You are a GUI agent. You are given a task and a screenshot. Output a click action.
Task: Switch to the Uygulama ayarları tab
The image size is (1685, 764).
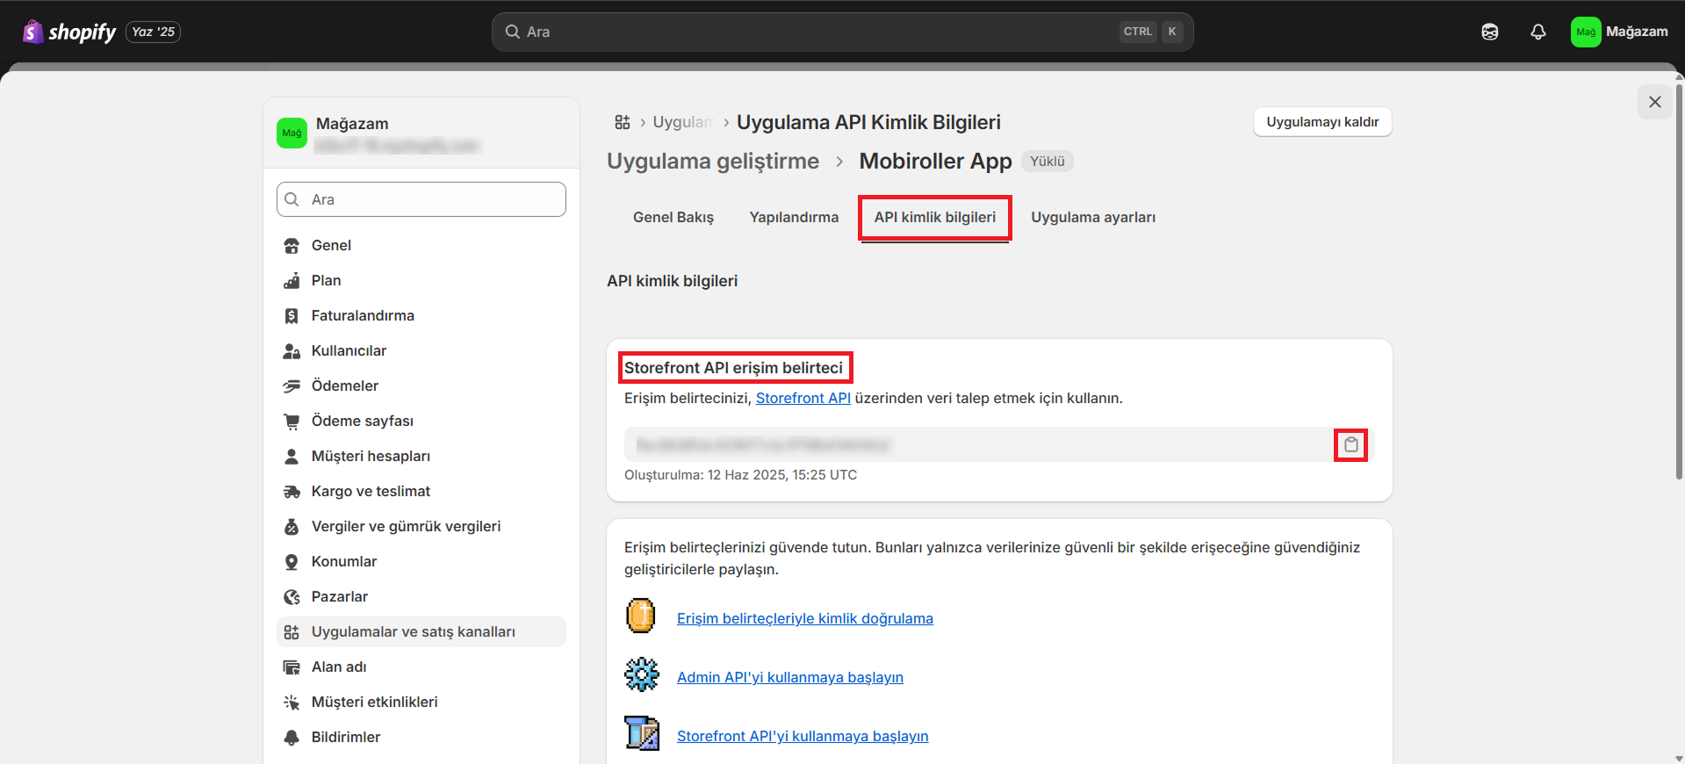click(1093, 217)
